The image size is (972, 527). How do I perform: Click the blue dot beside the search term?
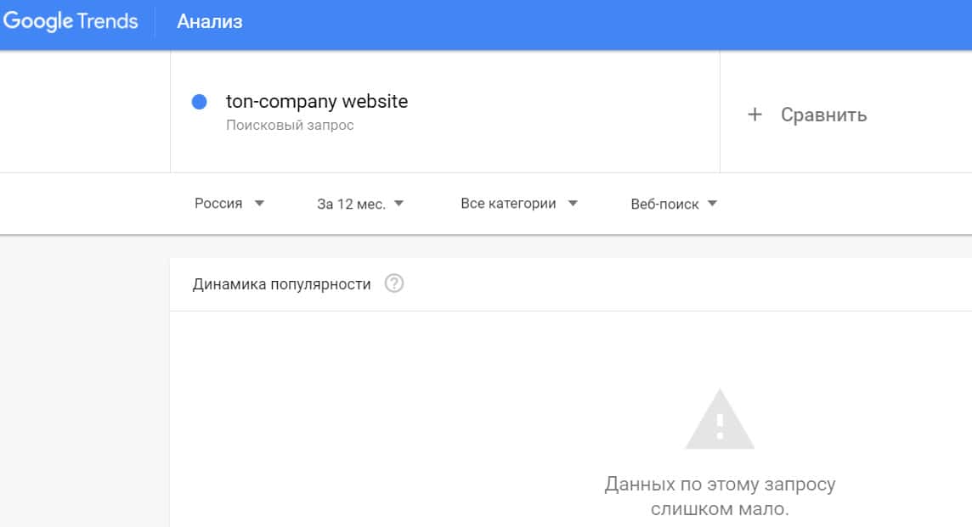pyautogui.click(x=200, y=103)
